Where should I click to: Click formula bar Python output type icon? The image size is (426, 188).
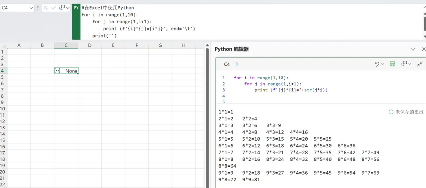pos(62,7)
